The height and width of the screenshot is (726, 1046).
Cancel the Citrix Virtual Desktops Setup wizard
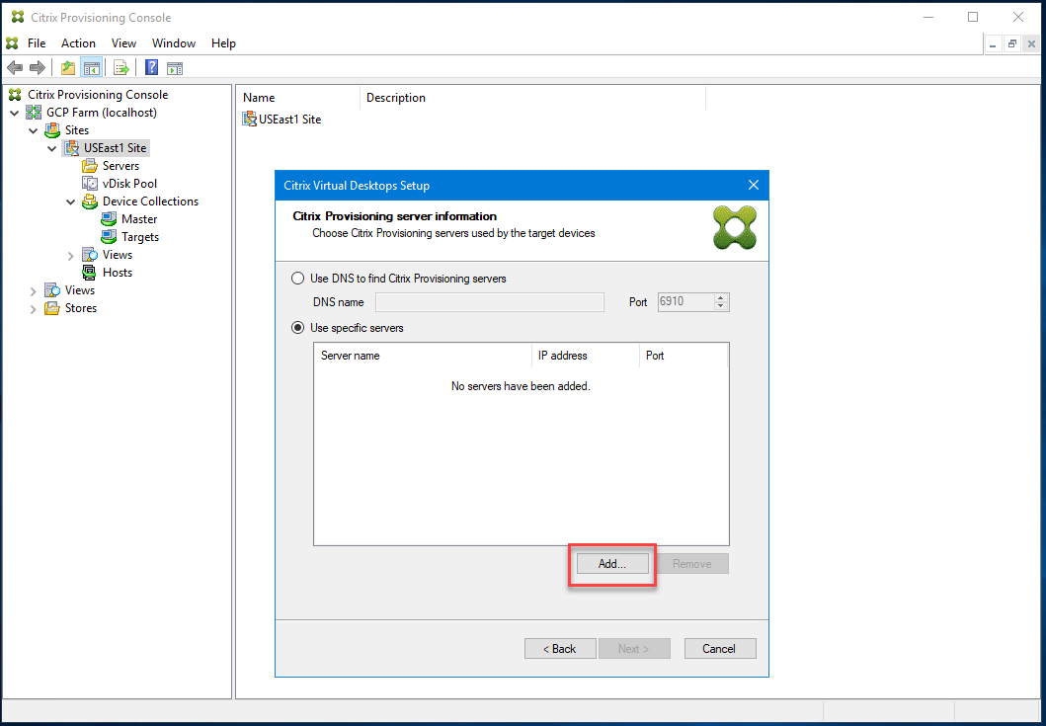720,648
